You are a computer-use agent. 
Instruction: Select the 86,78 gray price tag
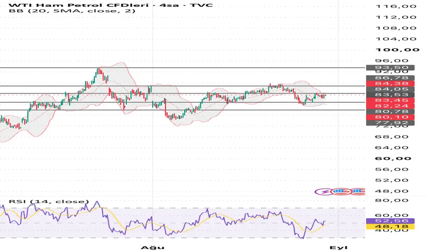pos(390,78)
